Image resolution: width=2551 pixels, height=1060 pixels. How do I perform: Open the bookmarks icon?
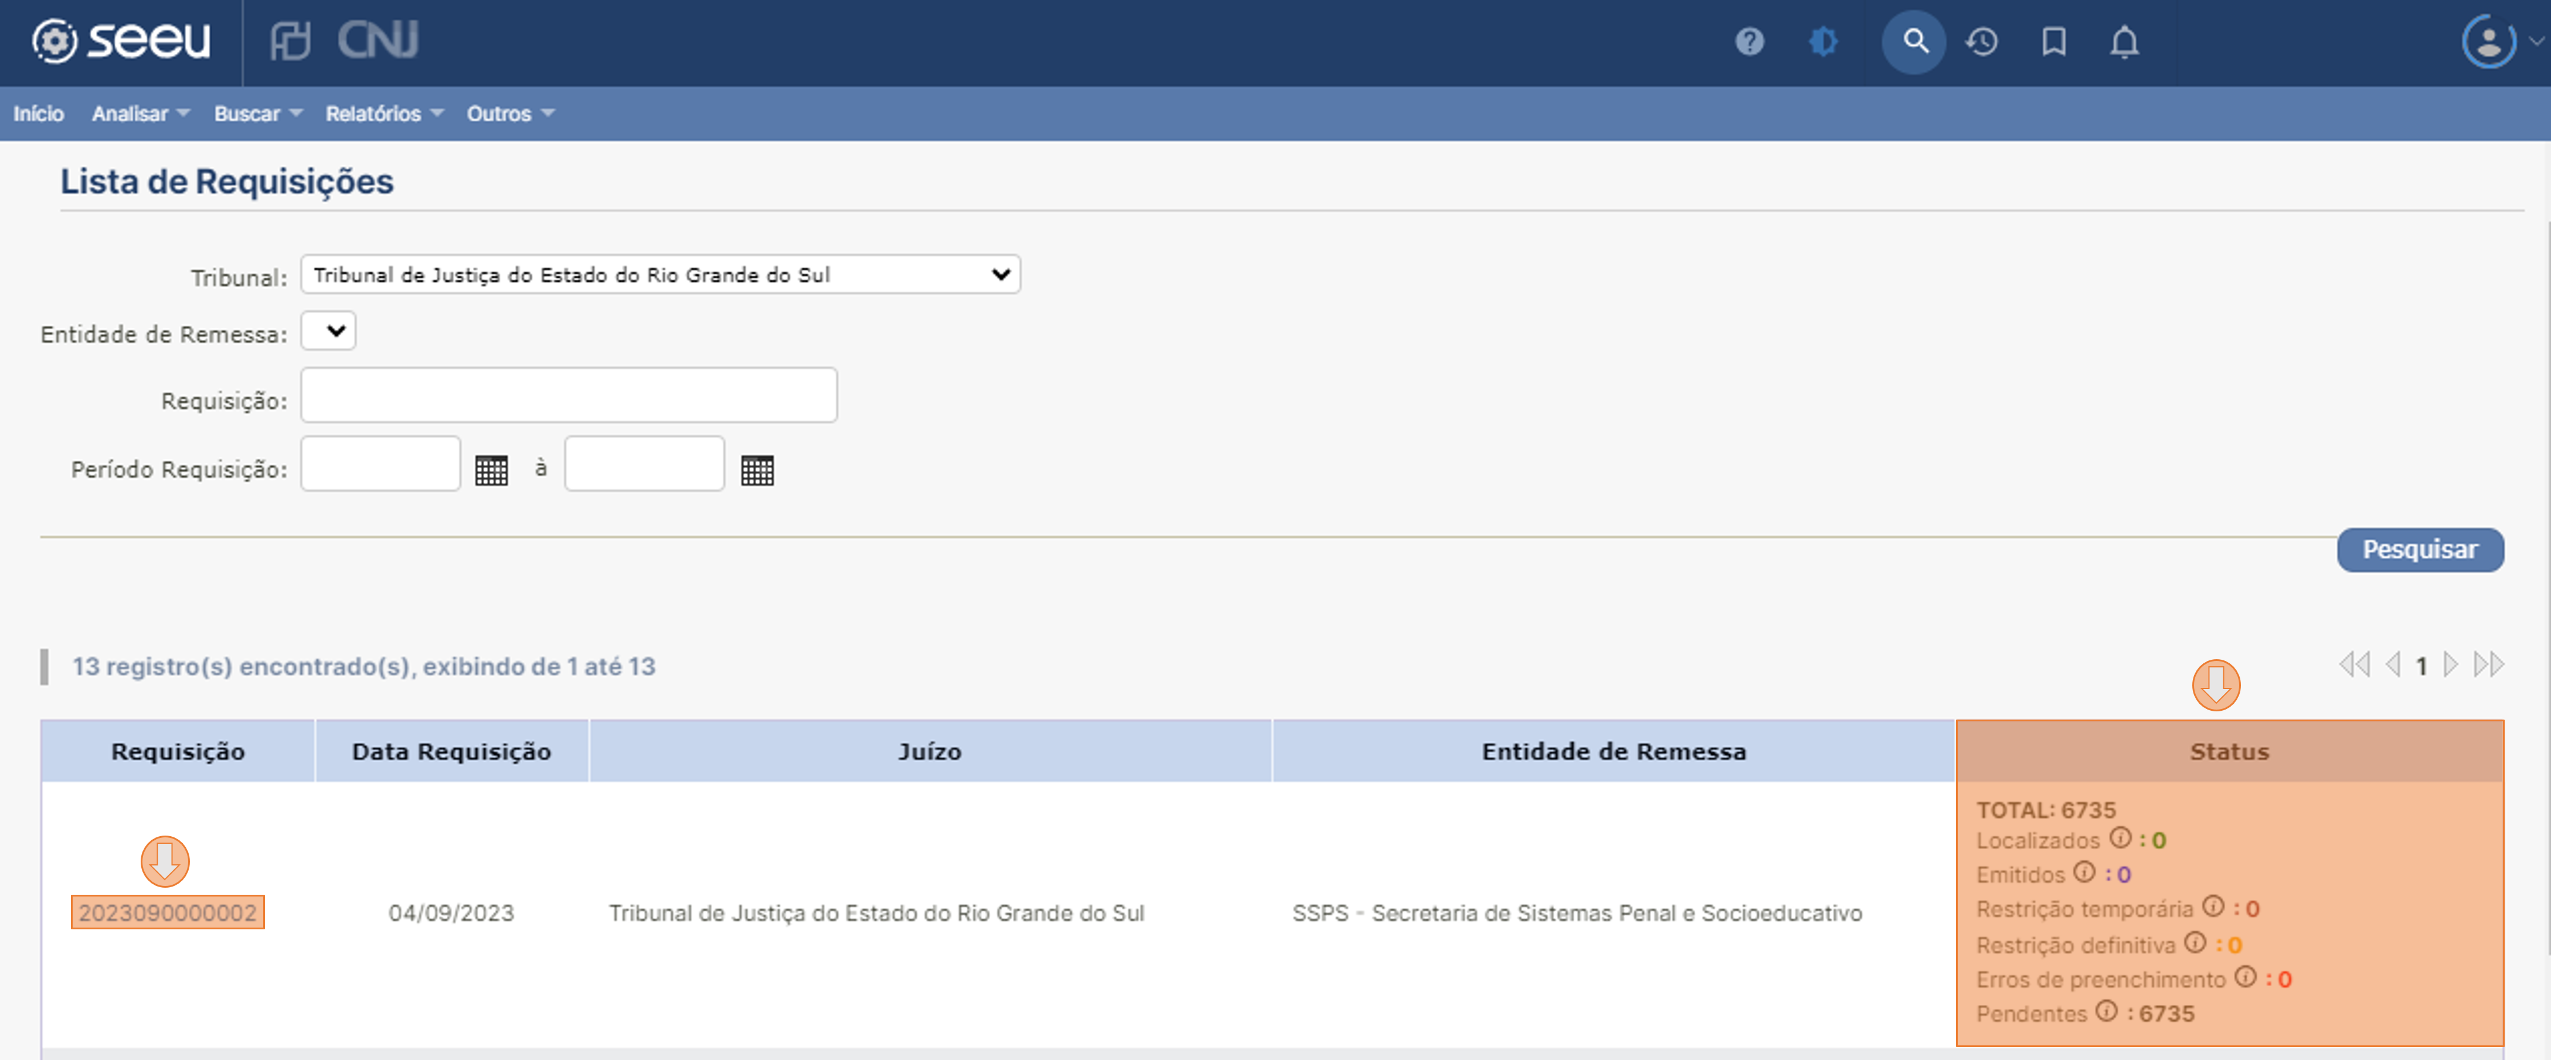coord(2055,42)
